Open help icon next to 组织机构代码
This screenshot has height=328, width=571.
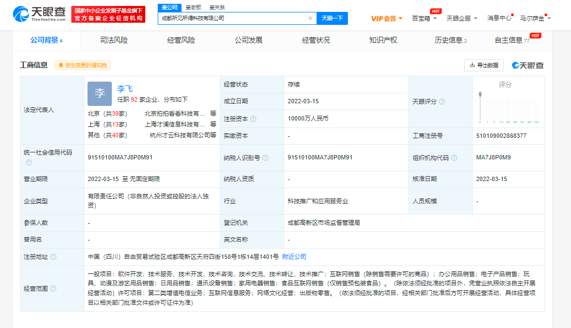(x=454, y=158)
